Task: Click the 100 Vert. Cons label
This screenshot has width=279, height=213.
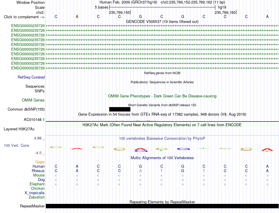Action: click(16, 145)
